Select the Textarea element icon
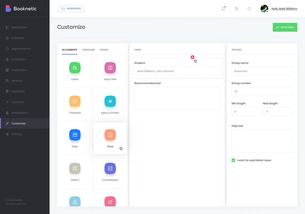Viewport: 305px width, 214px height. (x=75, y=101)
